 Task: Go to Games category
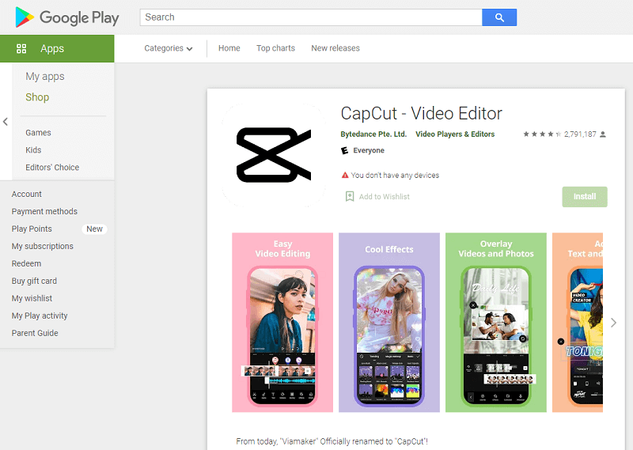[x=38, y=133]
